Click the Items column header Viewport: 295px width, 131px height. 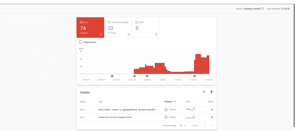click(211, 101)
